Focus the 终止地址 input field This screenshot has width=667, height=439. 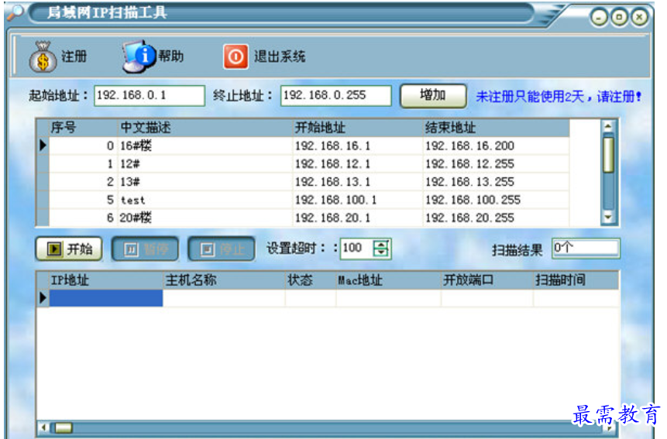pyautogui.click(x=335, y=95)
